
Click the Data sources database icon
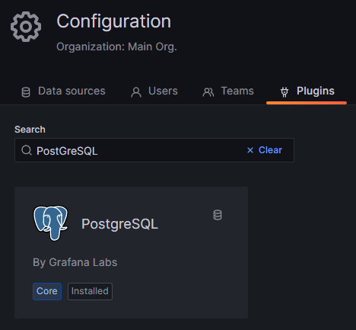tap(26, 92)
